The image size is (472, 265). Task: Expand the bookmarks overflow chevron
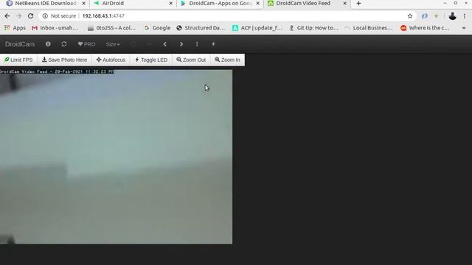click(x=464, y=28)
